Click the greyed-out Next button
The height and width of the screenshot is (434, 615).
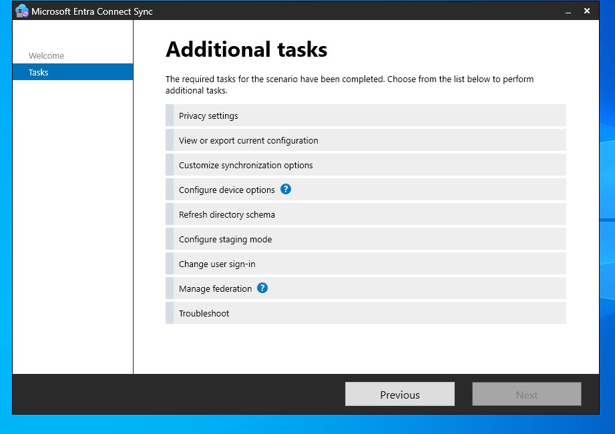pyautogui.click(x=526, y=394)
